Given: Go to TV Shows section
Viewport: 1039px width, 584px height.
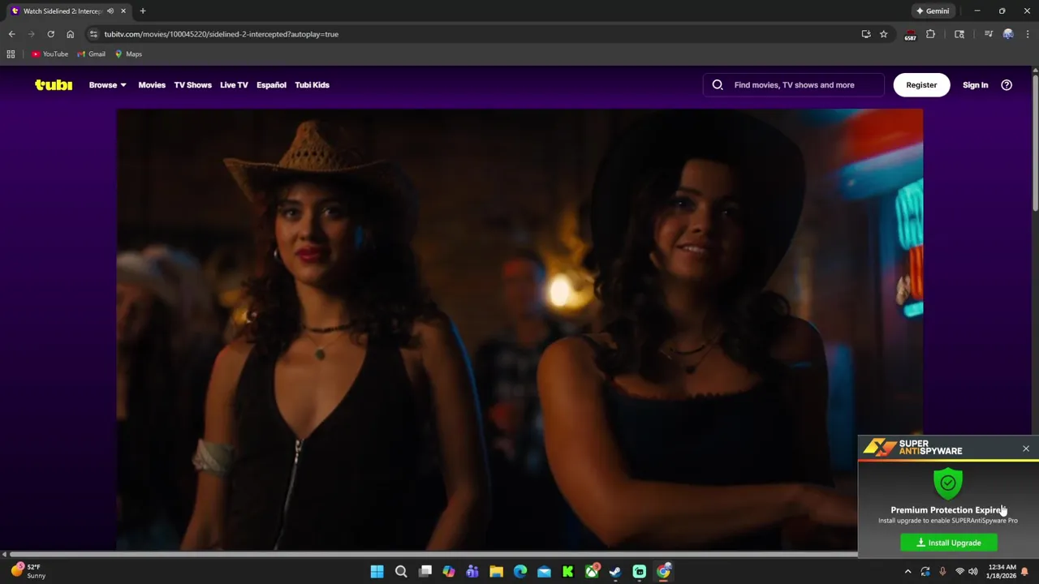Looking at the screenshot, I should tap(192, 85).
